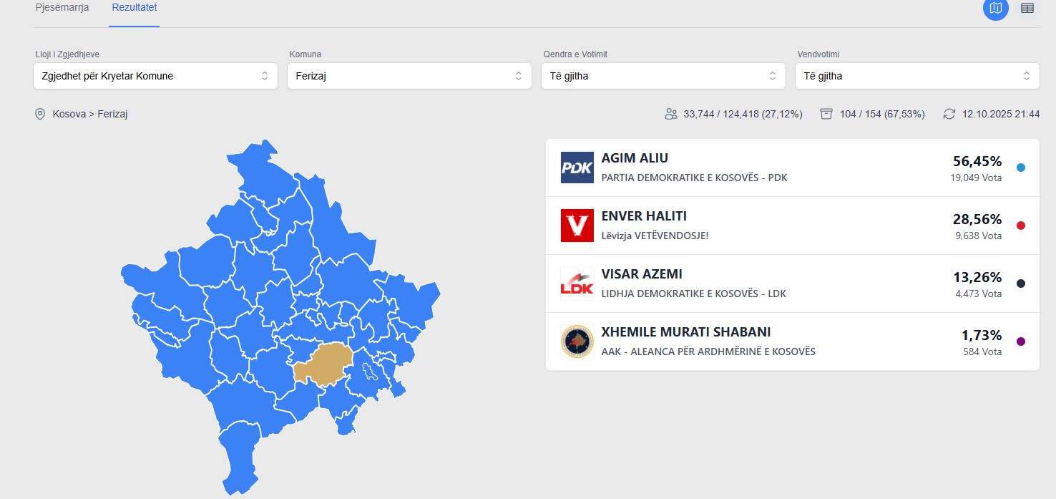Open the Qendra e Votimit dropdown
1056x499 pixels.
pyautogui.click(x=663, y=76)
